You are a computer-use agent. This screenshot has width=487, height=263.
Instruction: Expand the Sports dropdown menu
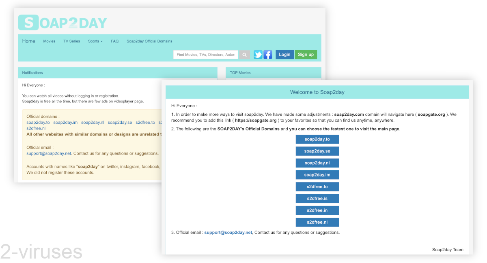pos(95,41)
